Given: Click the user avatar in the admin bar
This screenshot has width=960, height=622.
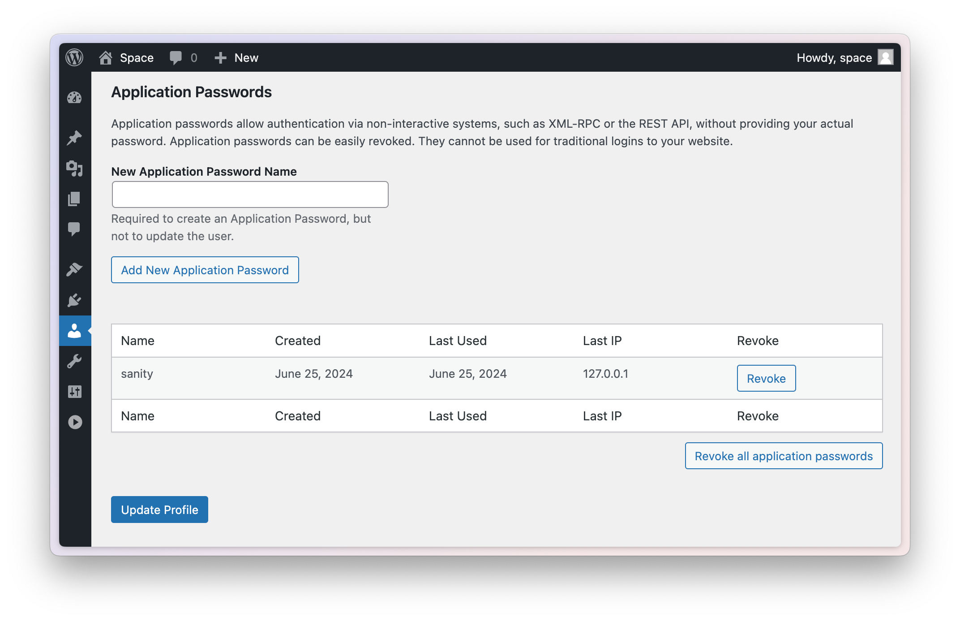Looking at the screenshot, I should (885, 57).
